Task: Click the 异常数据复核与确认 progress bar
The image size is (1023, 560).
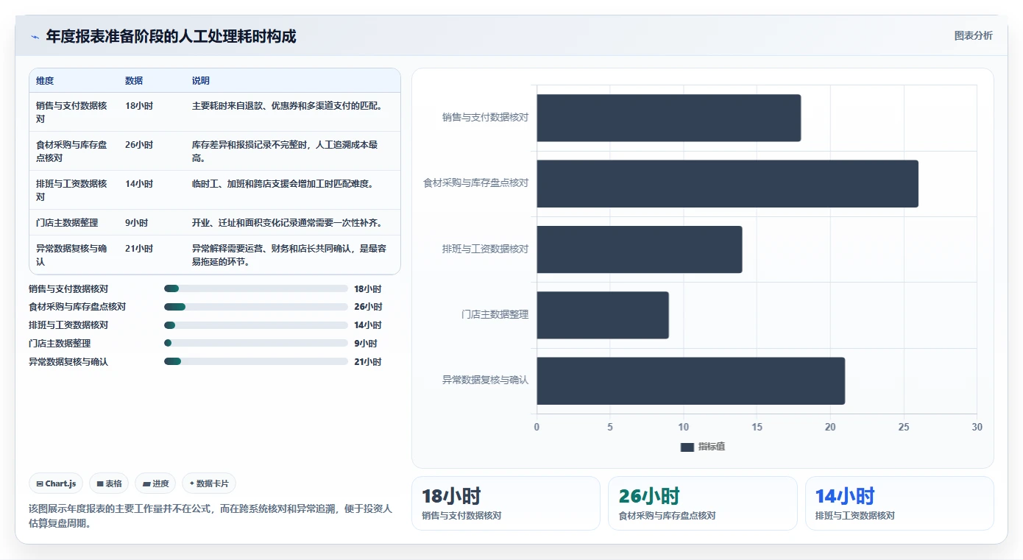Action: 256,361
